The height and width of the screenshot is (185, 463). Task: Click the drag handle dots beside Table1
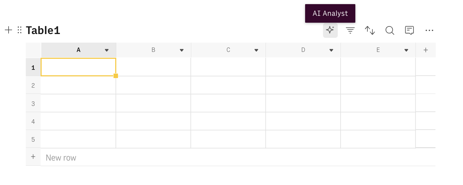tap(20, 30)
